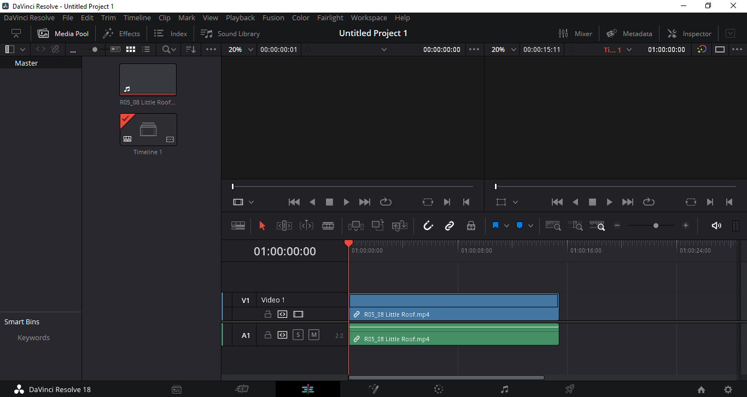The height and width of the screenshot is (397, 747).
Task: Click the Replace Clip icon
Action: pyautogui.click(x=400, y=225)
